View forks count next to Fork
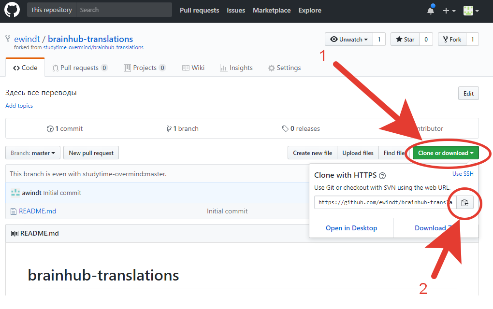 (473, 39)
